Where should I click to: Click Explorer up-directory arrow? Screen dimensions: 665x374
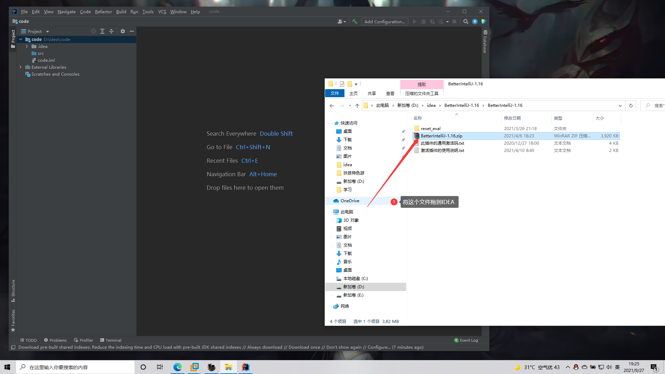357,105
